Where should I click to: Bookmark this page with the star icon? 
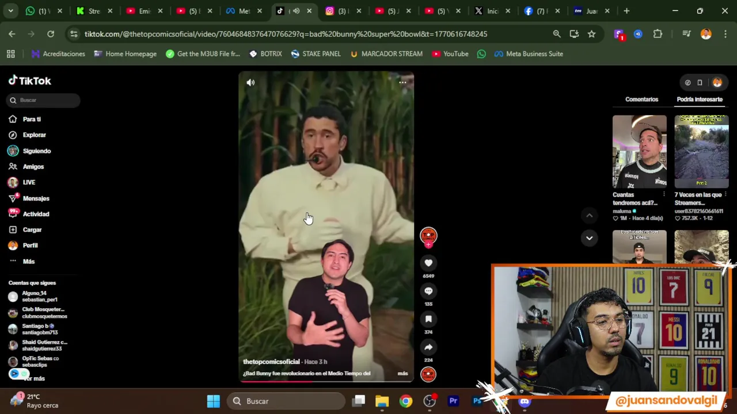(x=591, y=34)
